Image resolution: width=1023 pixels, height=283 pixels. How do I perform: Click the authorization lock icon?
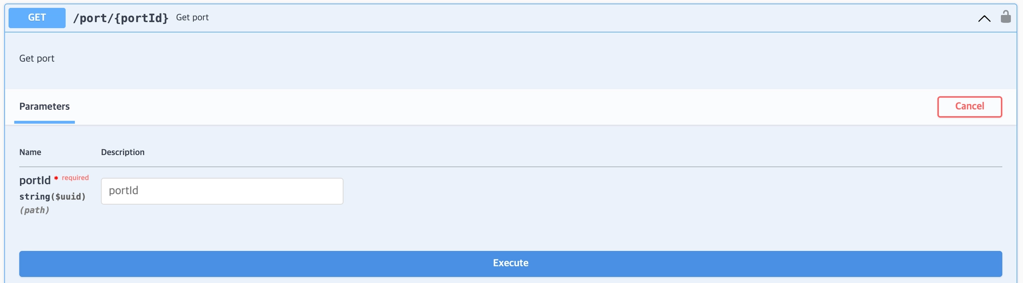tap(1006, 17)
